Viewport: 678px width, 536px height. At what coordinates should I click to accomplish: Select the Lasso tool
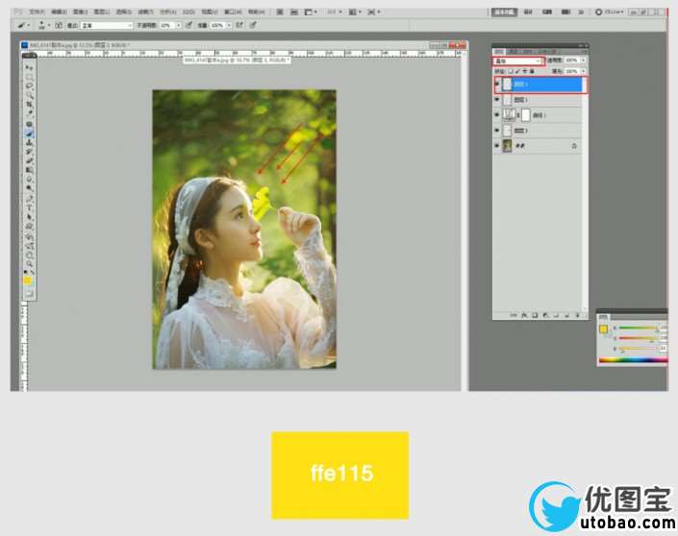(x=29, y=87)
